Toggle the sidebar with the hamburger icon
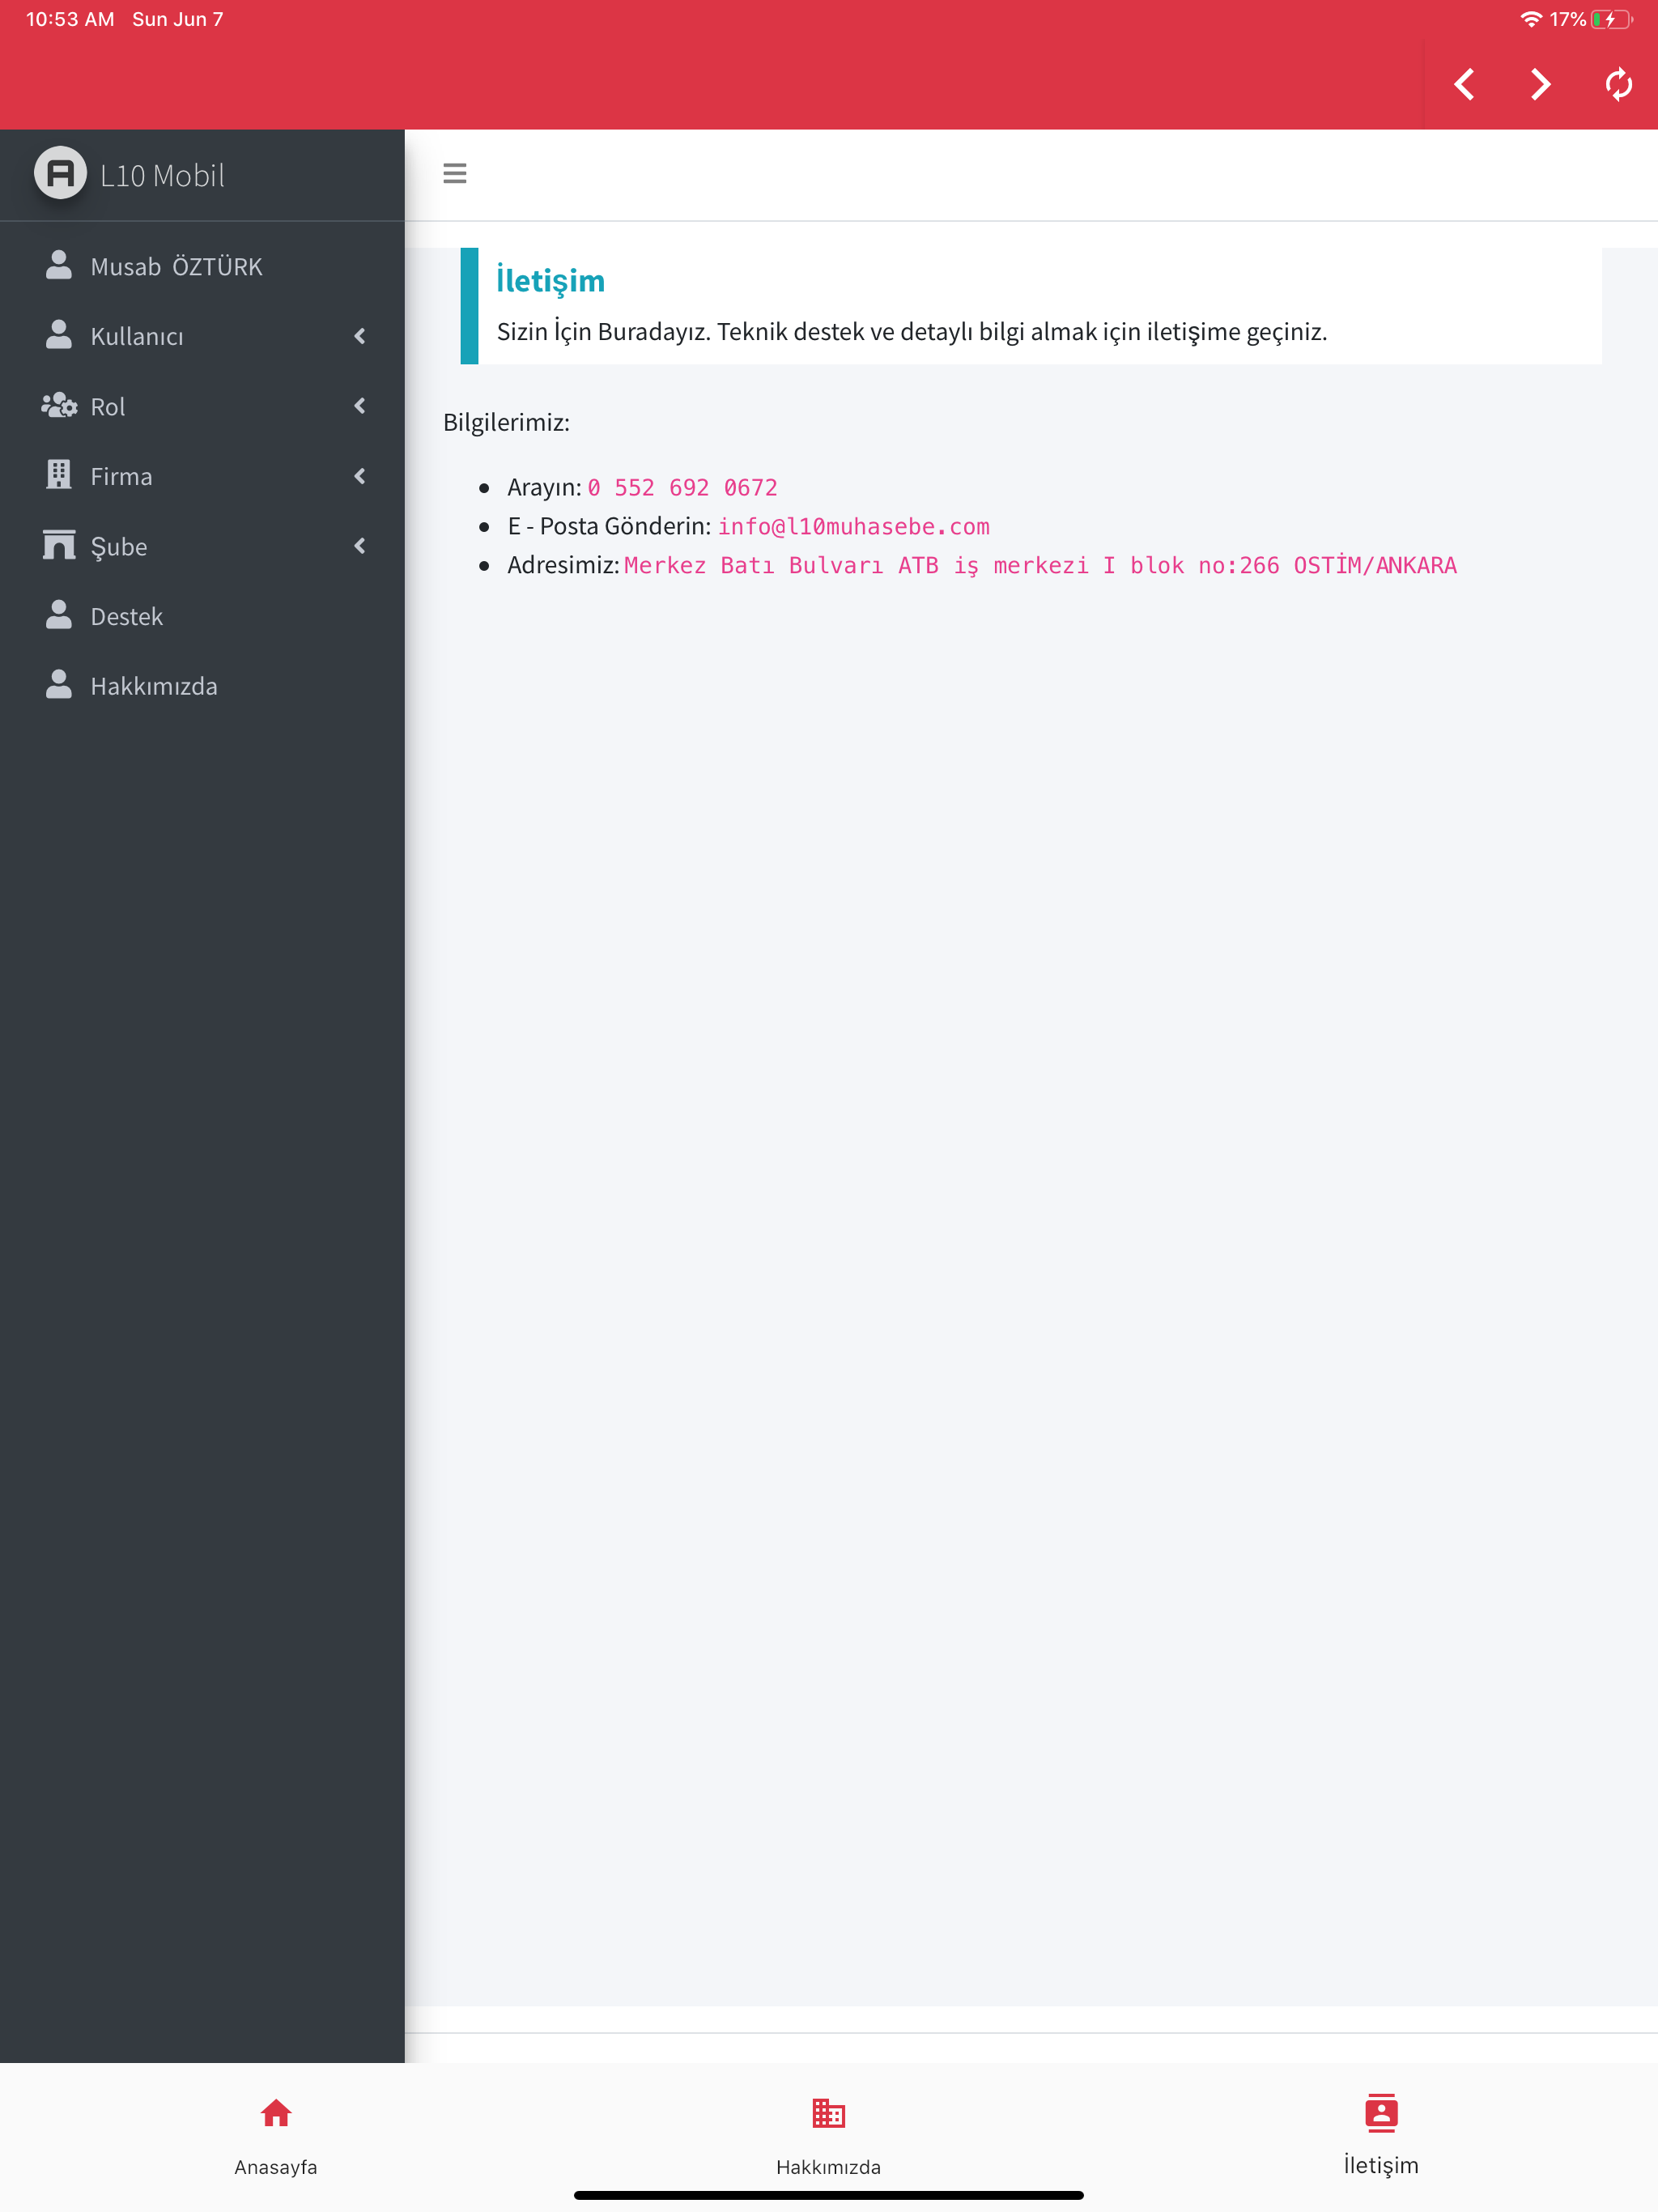 (x=455, y=173)
